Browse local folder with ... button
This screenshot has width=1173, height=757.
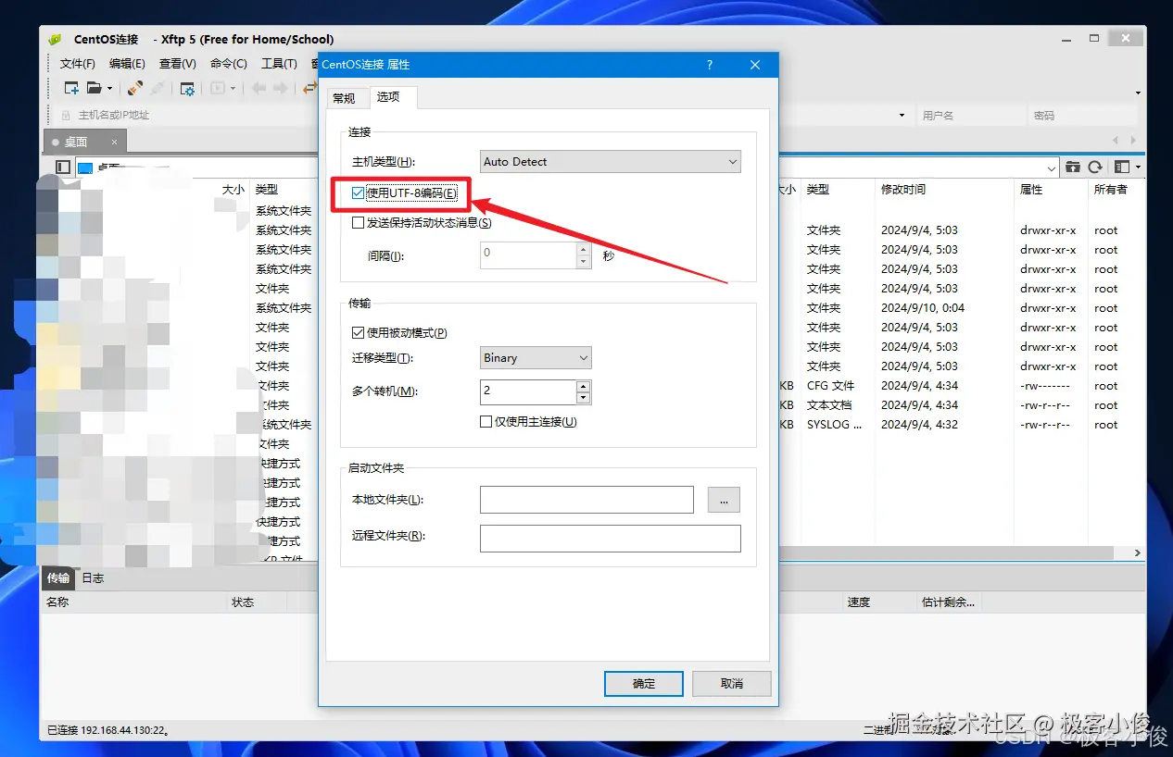point(724,500)
